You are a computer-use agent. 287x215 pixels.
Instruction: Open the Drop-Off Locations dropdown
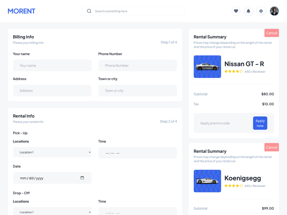pos(52,212)
